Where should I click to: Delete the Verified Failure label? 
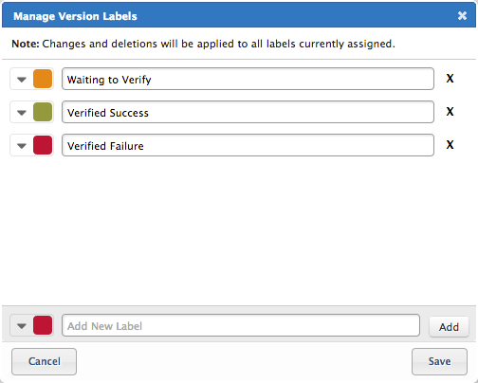pyautogui.click(x=450, y=145)
